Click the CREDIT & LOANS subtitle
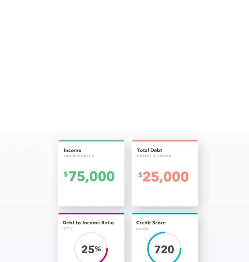Viewport: 249px width, 262px height. 154,156
